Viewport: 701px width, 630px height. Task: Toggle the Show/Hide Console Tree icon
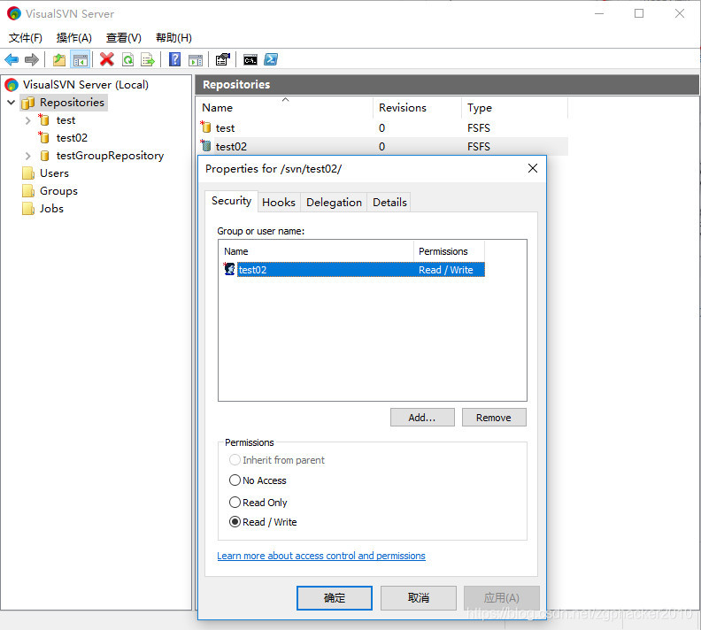coord(81,59)
